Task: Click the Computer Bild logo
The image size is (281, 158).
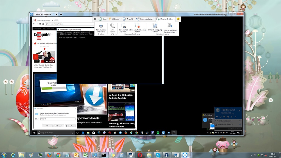Action: [x=42, y=36]
